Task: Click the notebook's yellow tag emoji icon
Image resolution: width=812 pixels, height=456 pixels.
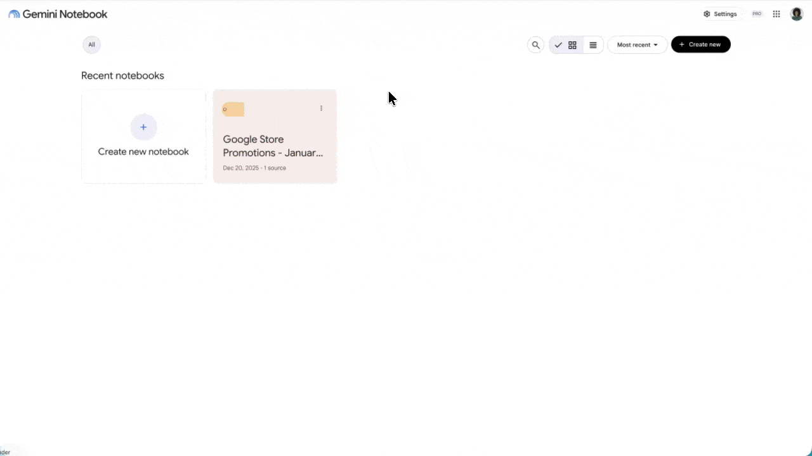Action: [233, 109]
